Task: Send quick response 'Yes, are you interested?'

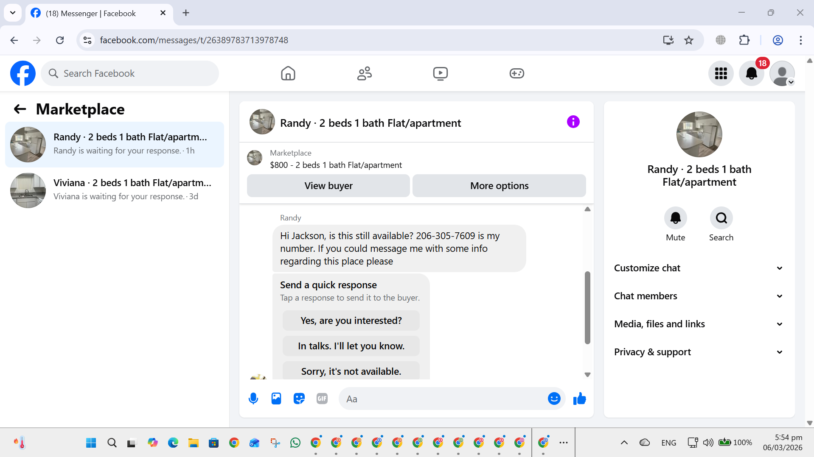Action: coord(351,320)
